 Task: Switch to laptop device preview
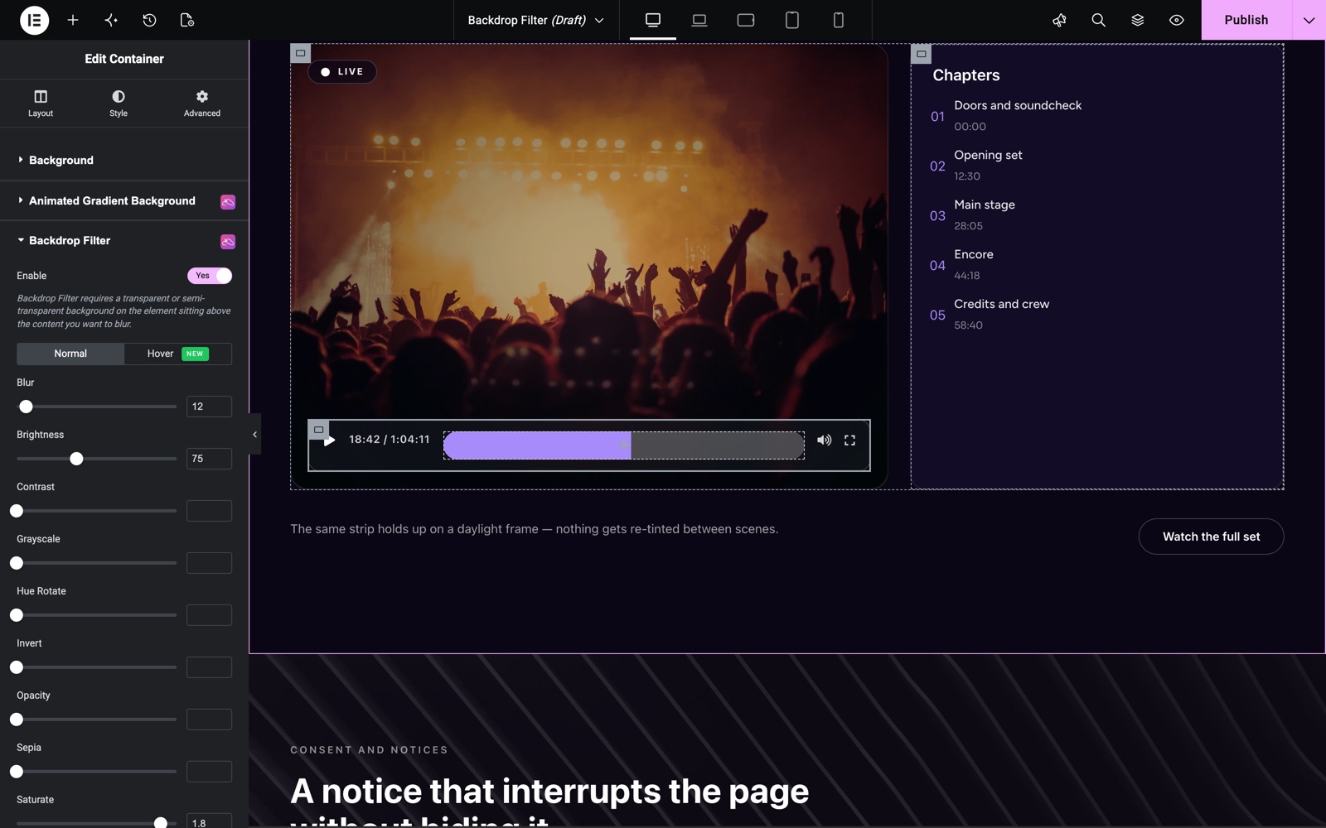pos(699,20)
